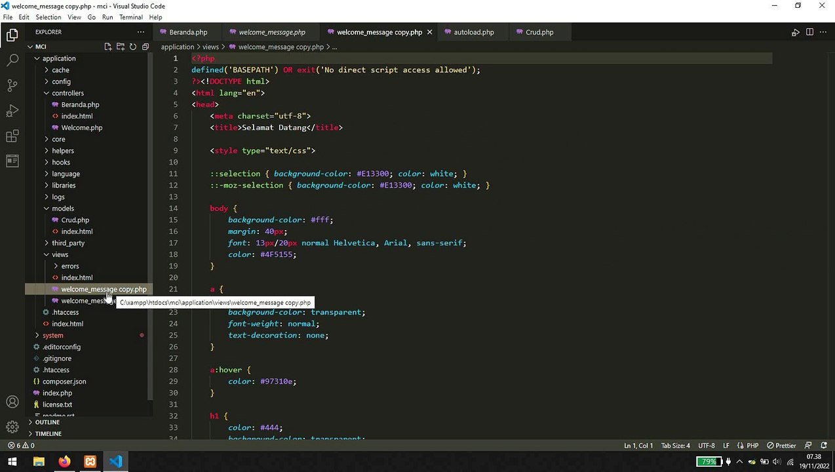The height and width of the screenshot is (472, 835).
Task: Collapse the MCI root folder header
Action: click(41, 47)
